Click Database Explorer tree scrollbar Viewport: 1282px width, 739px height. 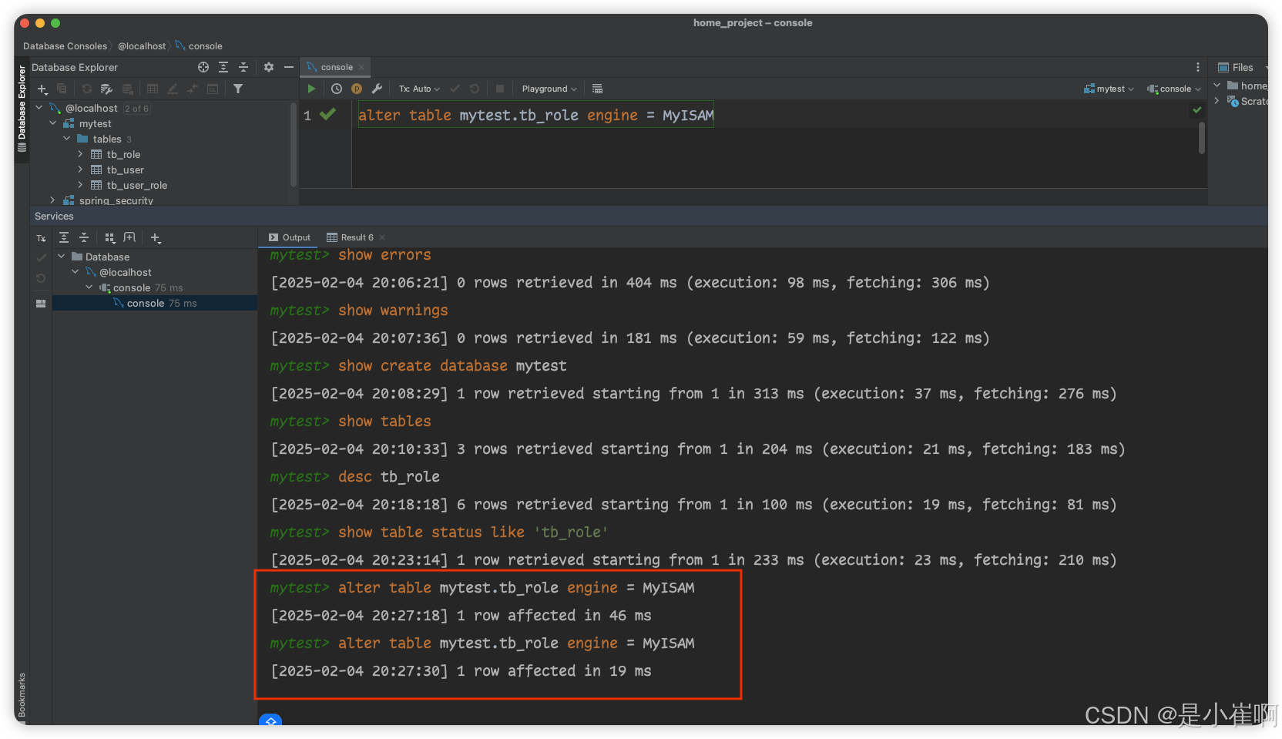pyautogui.click(x=293, y=146)
